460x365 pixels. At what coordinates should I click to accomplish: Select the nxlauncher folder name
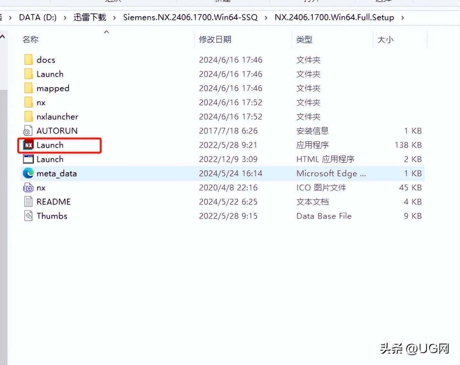[x=57, y=117]
